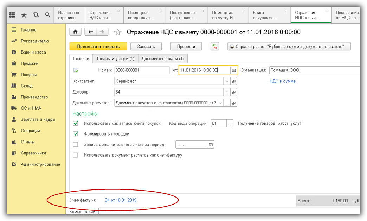367x221 pixels.
Task: Uncheck Использовать как запись книги покупок
Action: pos(76,123)
